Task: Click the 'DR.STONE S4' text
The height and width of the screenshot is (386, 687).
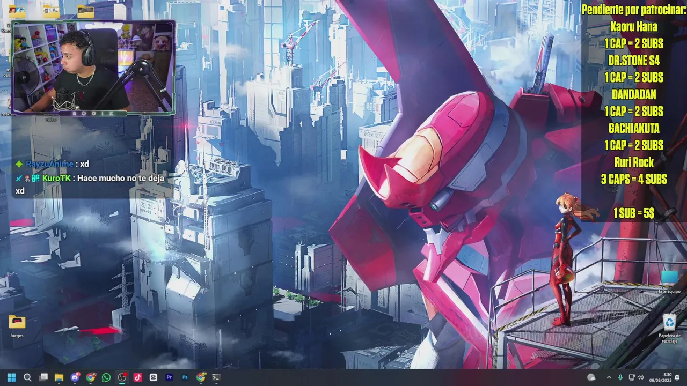Action: click(634, 61)
